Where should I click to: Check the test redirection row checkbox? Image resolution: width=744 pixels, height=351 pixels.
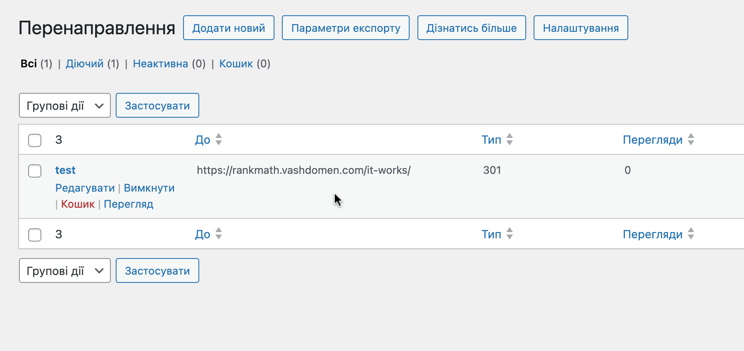pyautogui.click(x=35, y=171)
